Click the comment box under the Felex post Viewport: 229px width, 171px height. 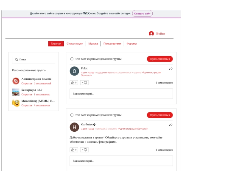click(x=121, y=94)
